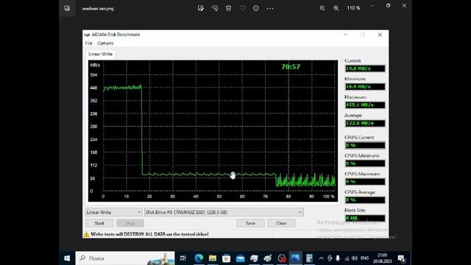Click the yellow warning triangle icon
Viewport: 471px width, 265px height.
pyautogui.click(x=87, y=234)
